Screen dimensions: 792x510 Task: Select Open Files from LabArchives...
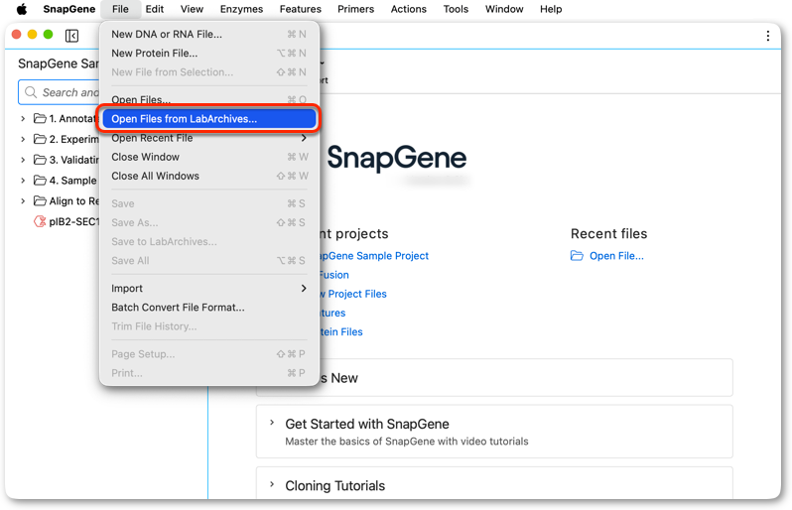pyautogui.click(x=209, y=119)
